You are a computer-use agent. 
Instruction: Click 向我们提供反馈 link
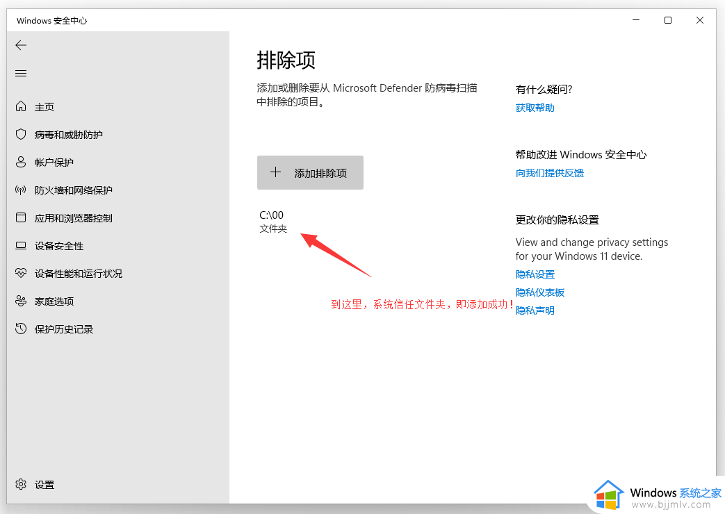pyautogui.click(x=550, y=173)
